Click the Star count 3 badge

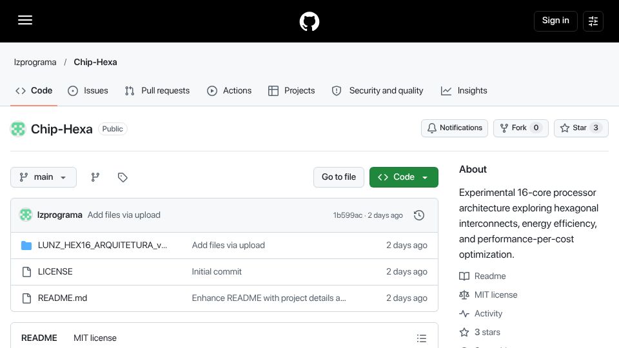pyautogui.click(x=596, y=128)
